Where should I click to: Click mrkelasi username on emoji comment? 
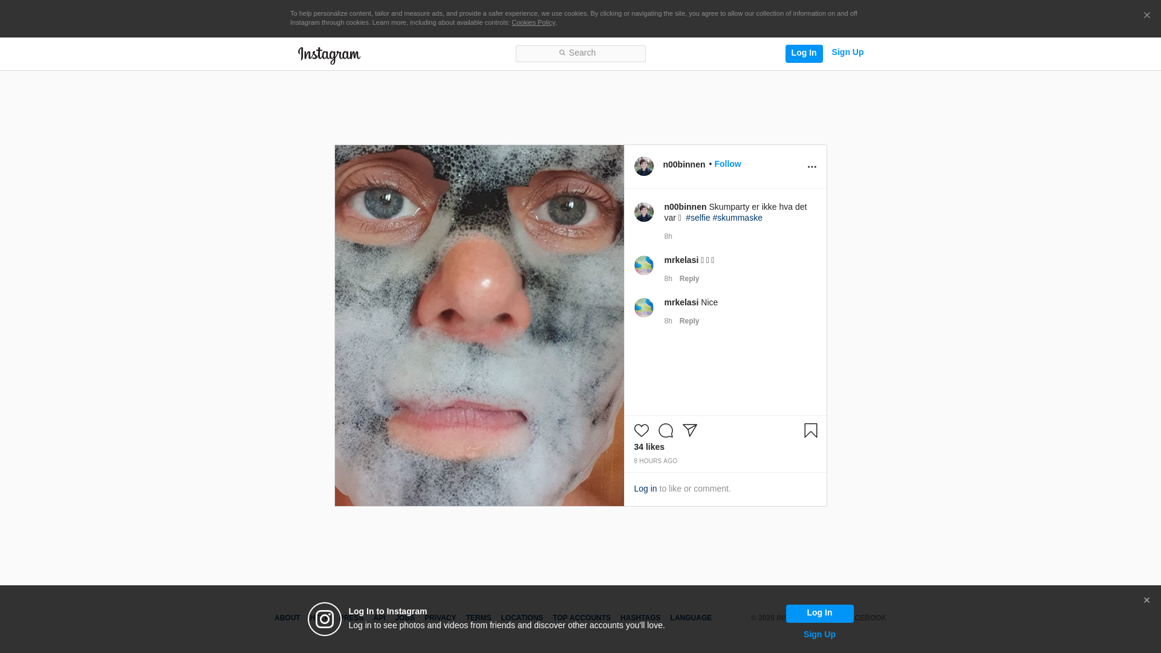tap(681, 260)
